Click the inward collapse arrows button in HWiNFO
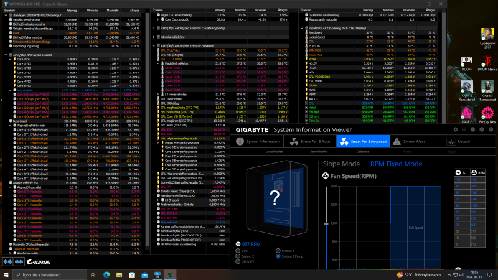Viewport: 498px width, 280px height. point(19,261)
